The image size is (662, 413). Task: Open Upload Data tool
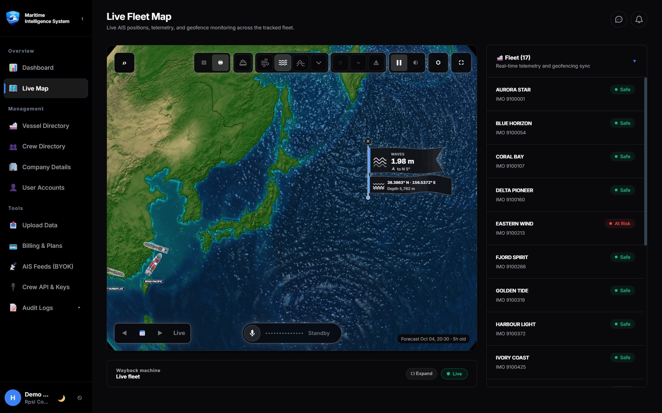(46, 225)
